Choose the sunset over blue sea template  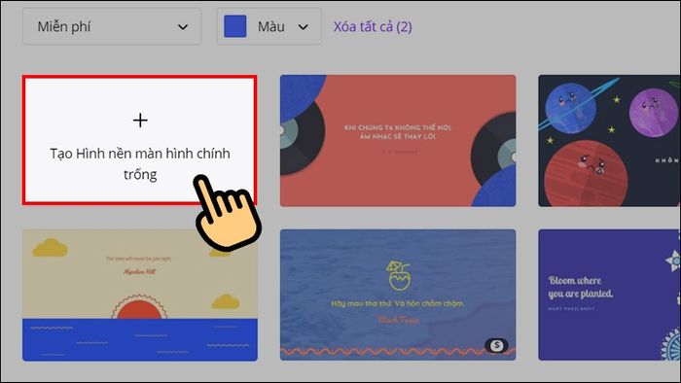(x=140, y=295)
